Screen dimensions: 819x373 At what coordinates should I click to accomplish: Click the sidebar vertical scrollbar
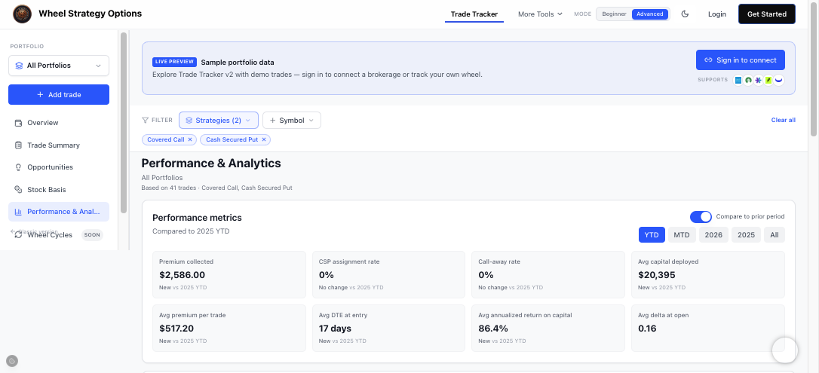click(x=124, y=123)
